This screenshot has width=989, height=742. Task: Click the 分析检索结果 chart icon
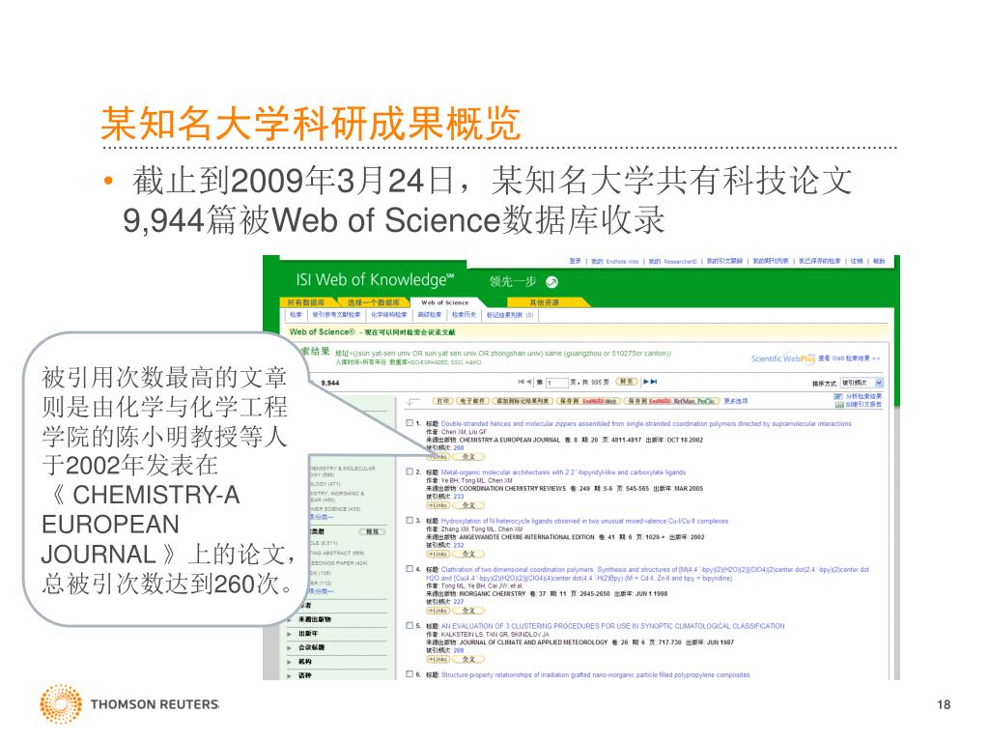tap(838, 396)
